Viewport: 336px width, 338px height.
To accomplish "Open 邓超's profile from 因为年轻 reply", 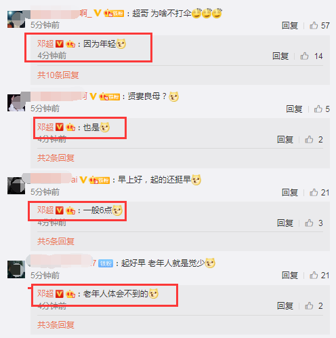I will click(x=45, y=43).
